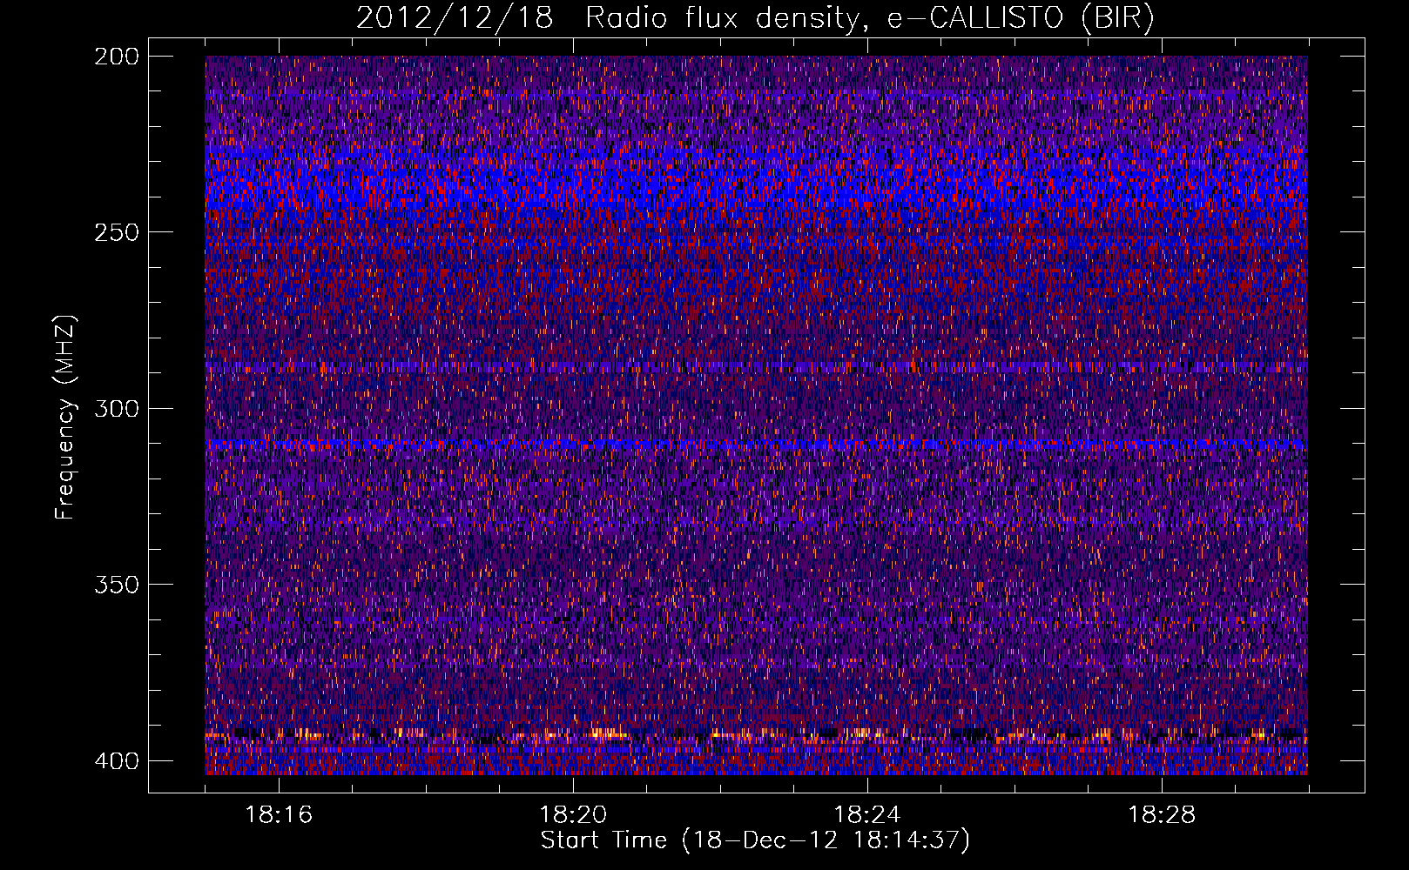The width and height of the screenshot is (1409, 870).
Task: Click the 300 frequency tick label
Action: tap(116, 409)
